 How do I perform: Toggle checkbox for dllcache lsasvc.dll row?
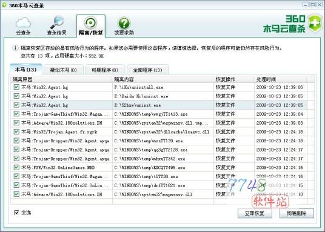[16, 131]
